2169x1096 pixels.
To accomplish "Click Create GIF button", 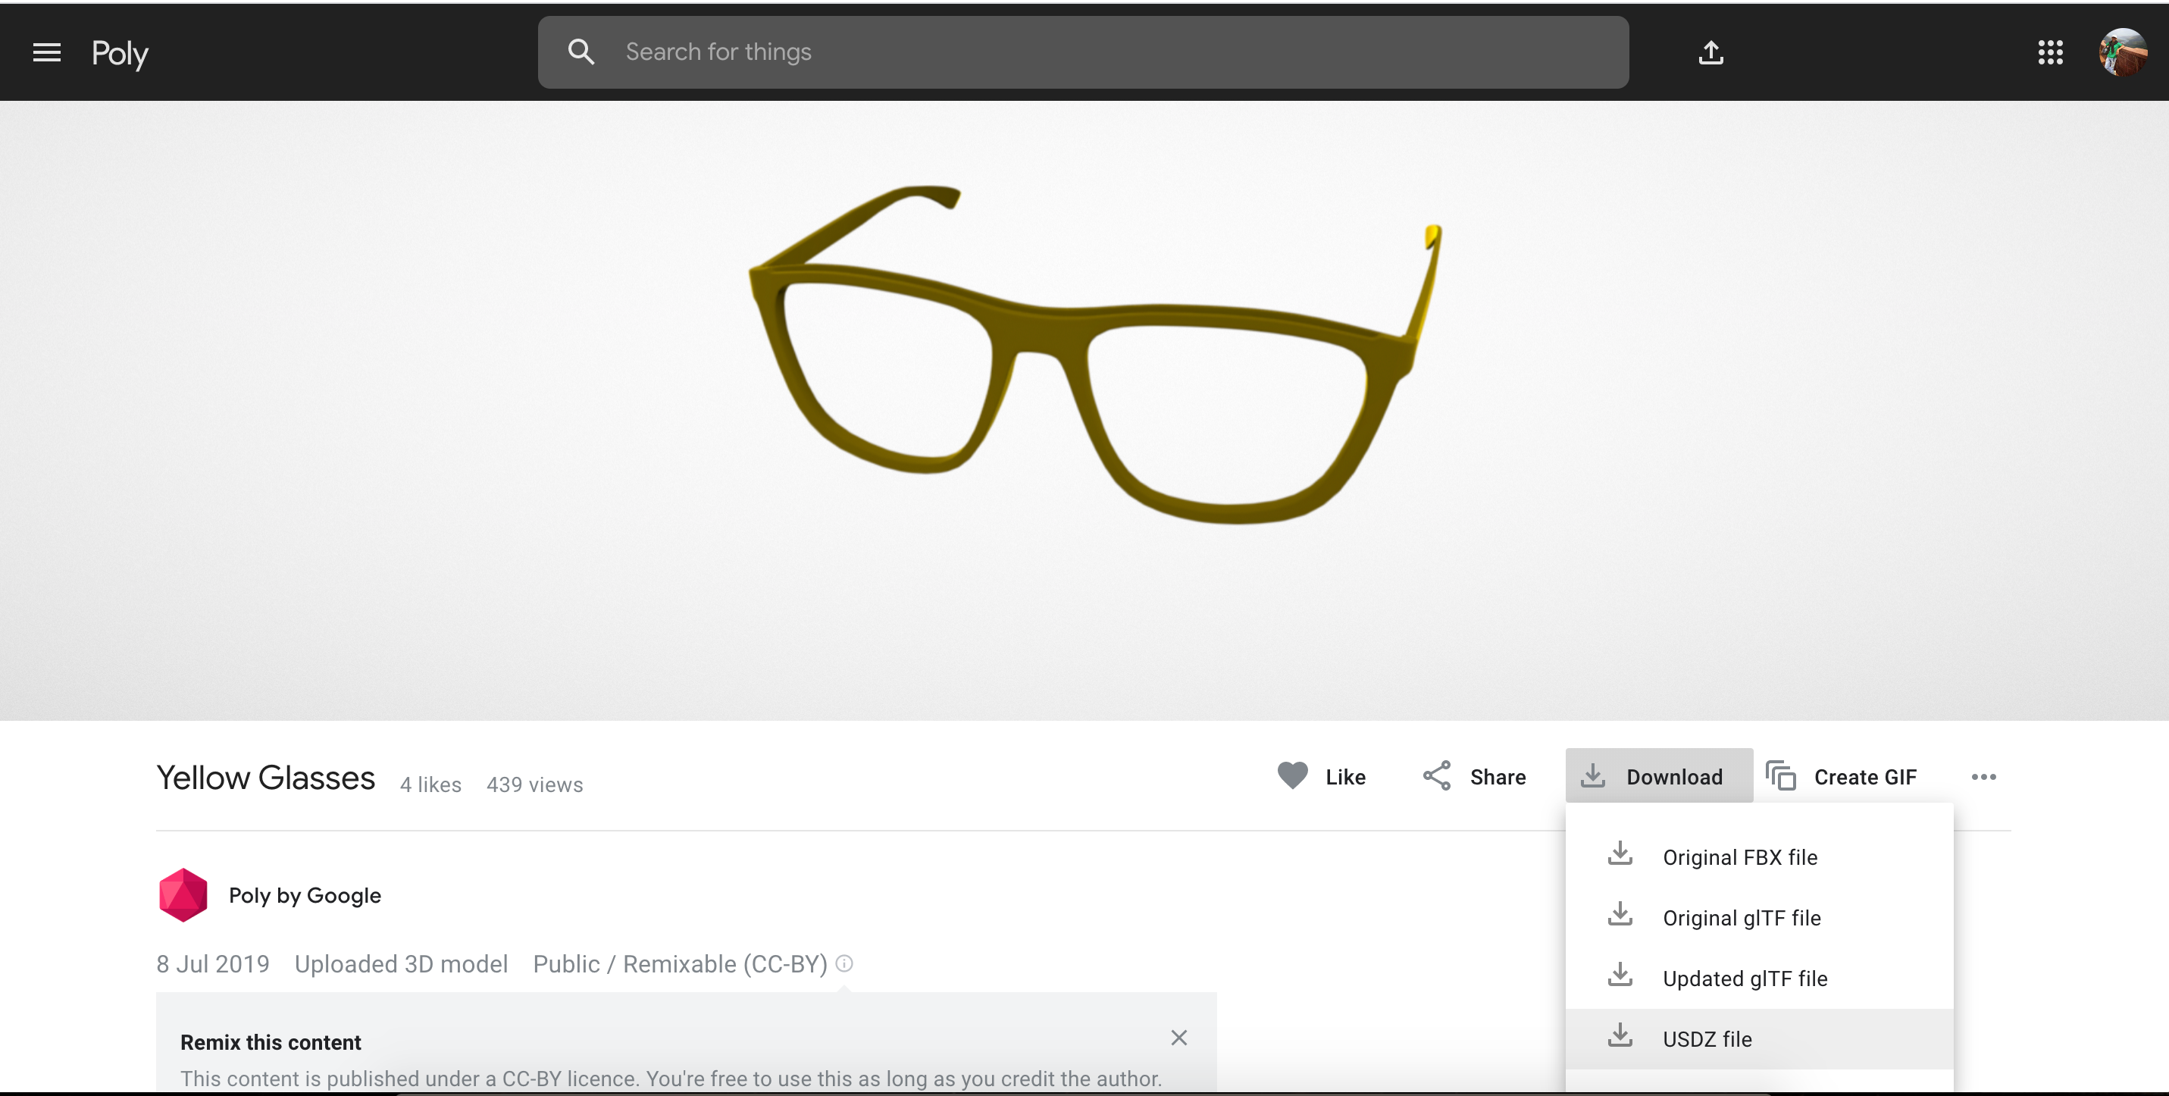I will click(x=1842, y=776).
